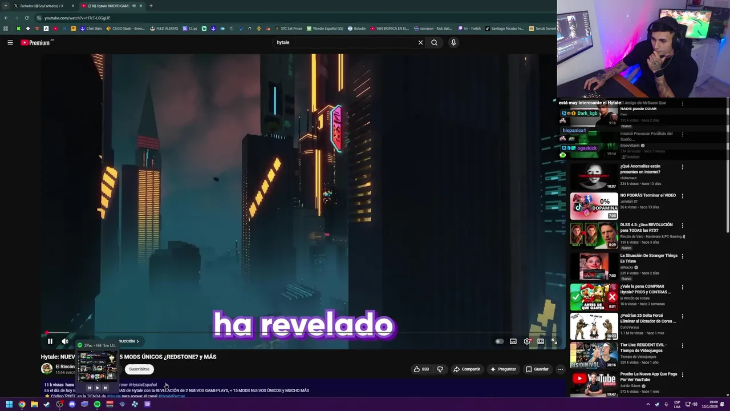Open the Chat Stats bookmark
This screenshot has height=411, width=730.
pos(91,29)
